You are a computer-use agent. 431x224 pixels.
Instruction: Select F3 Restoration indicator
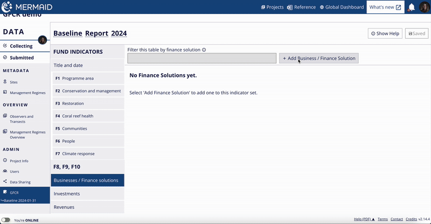point(88,103)
